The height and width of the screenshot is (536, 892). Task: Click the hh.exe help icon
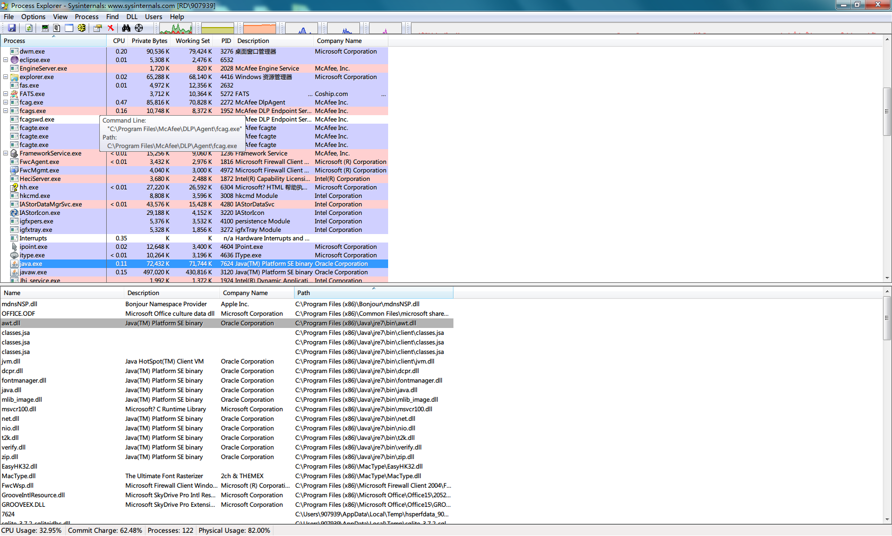(x=14, y=187)
